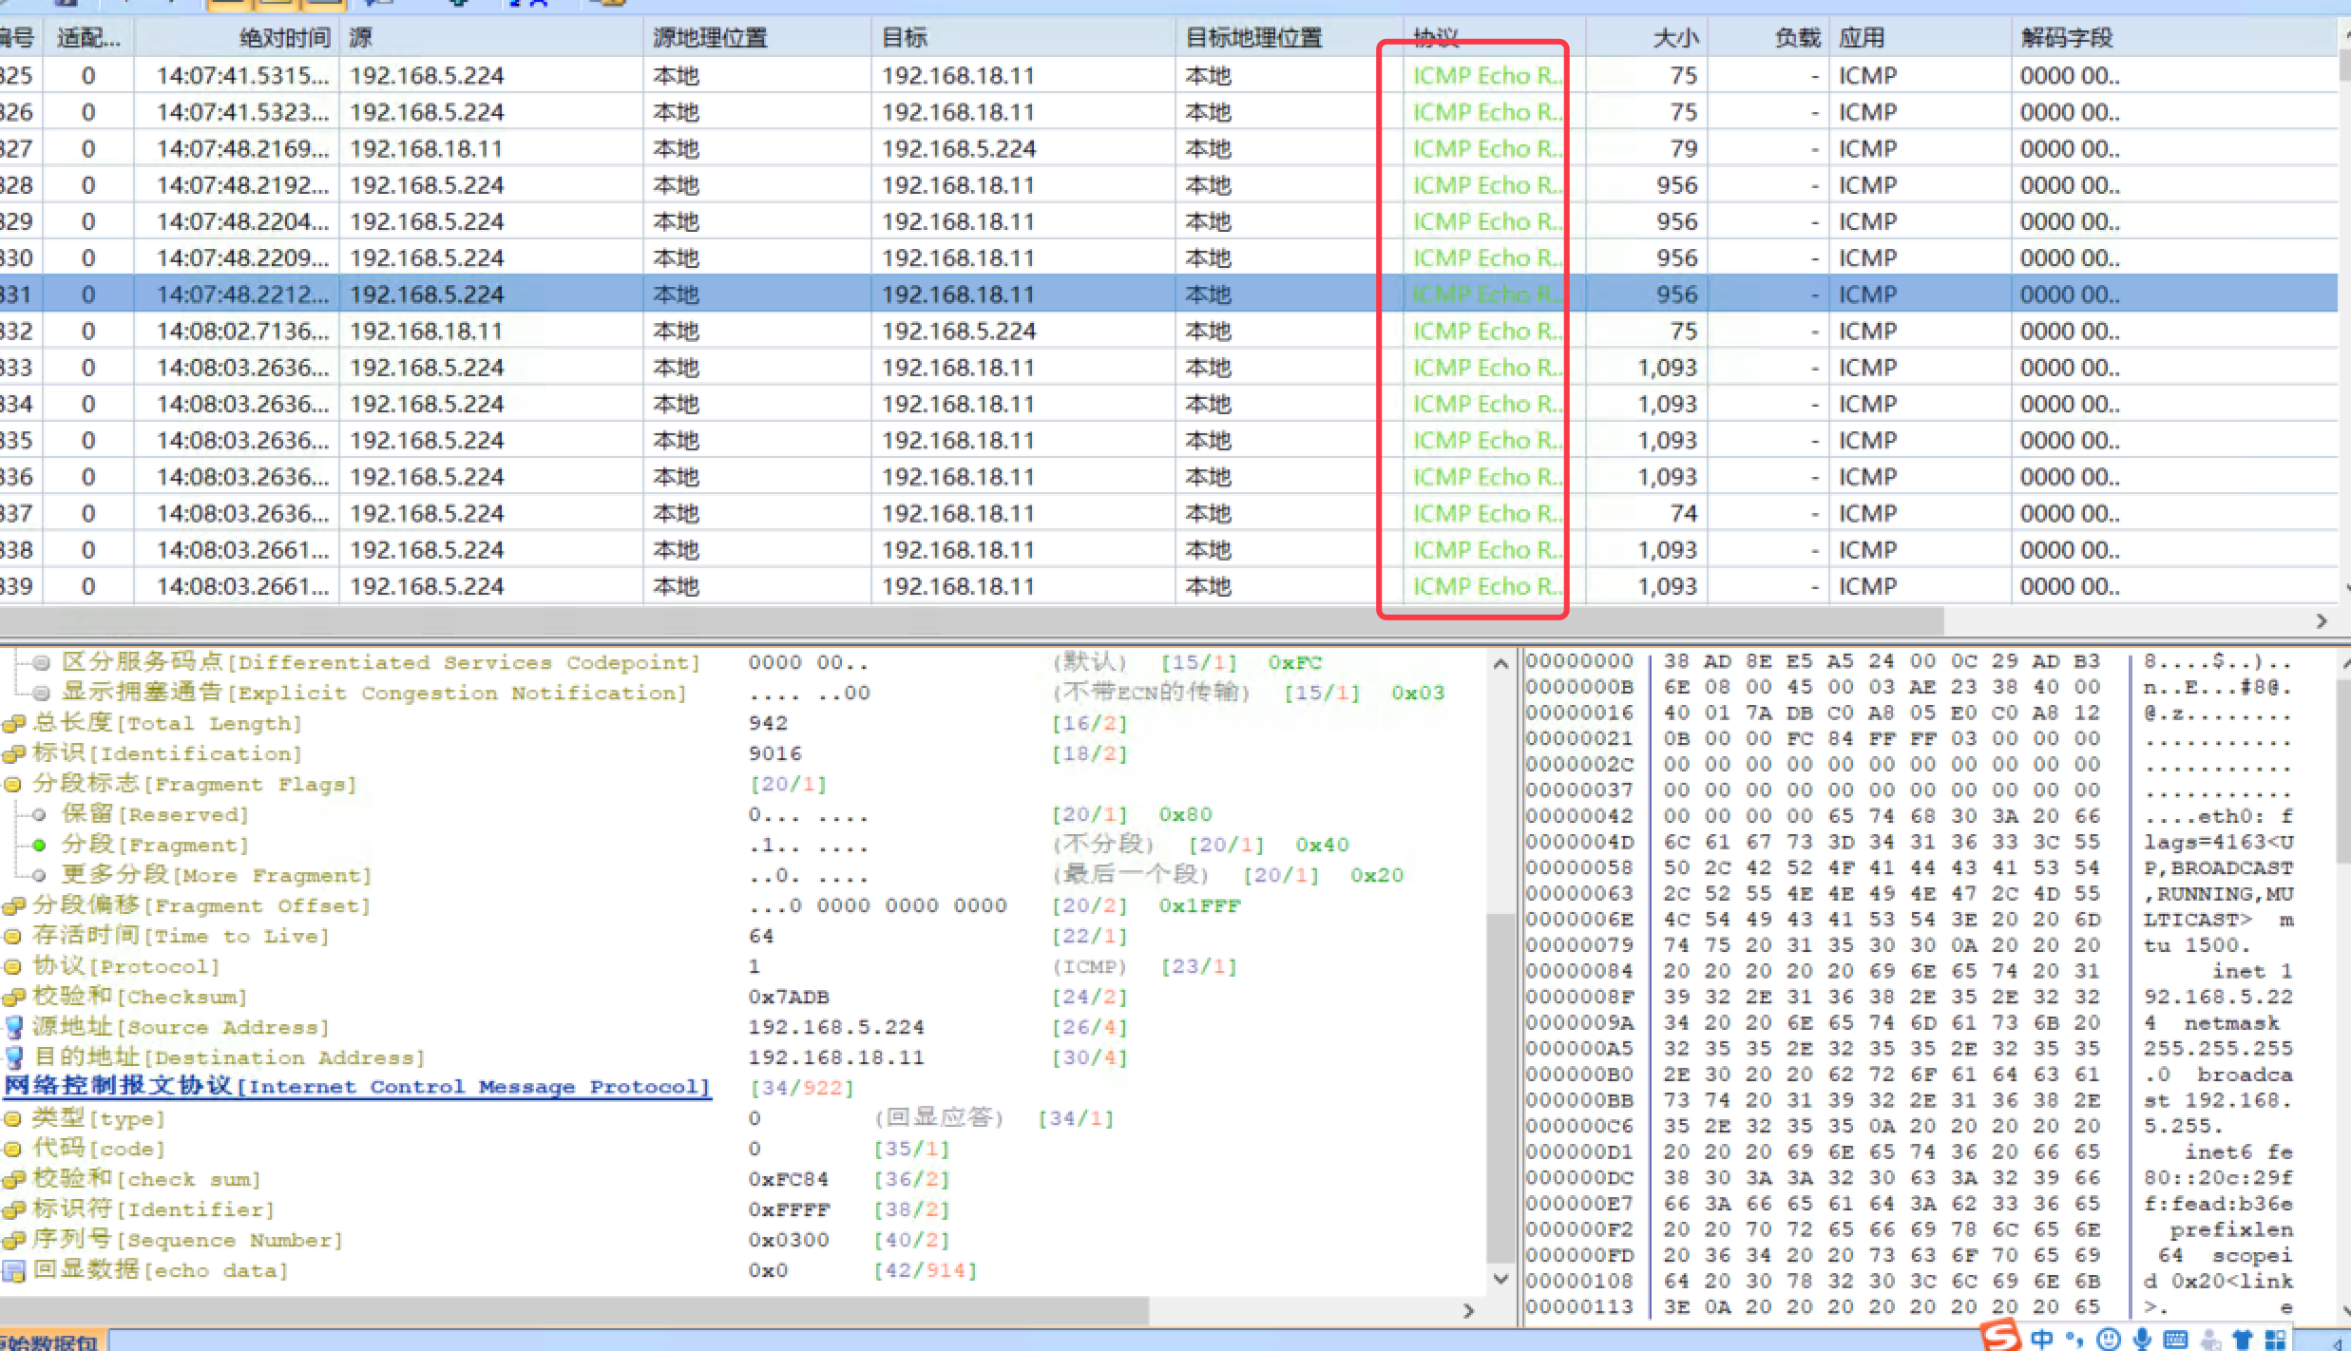Click the decode tree vertical scrollbar down arrow

[x=1500, y=1278]
